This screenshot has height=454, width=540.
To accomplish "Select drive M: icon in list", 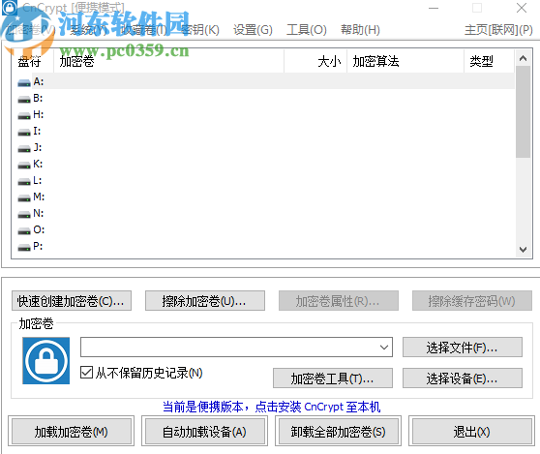I will coord(24,198).
